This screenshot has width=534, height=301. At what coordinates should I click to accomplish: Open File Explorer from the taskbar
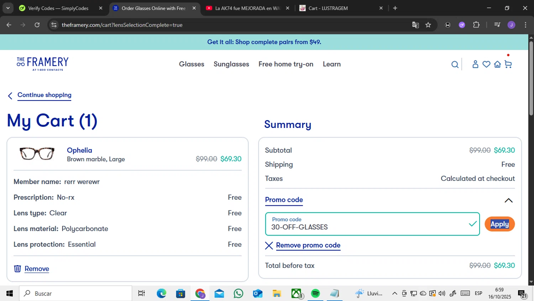[277, 294]
